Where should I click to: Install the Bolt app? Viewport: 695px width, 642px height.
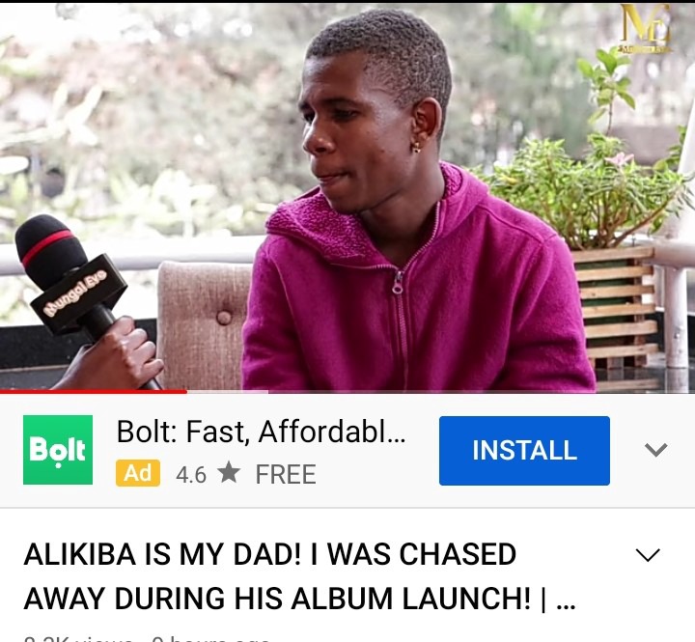(x=524, y=451)
